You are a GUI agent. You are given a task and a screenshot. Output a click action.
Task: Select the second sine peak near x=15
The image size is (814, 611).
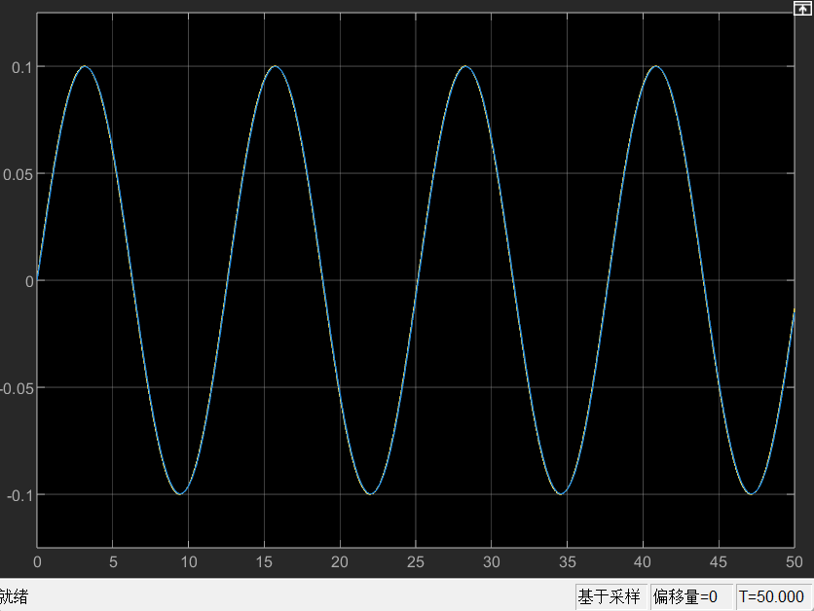click(x=276, y=66)
